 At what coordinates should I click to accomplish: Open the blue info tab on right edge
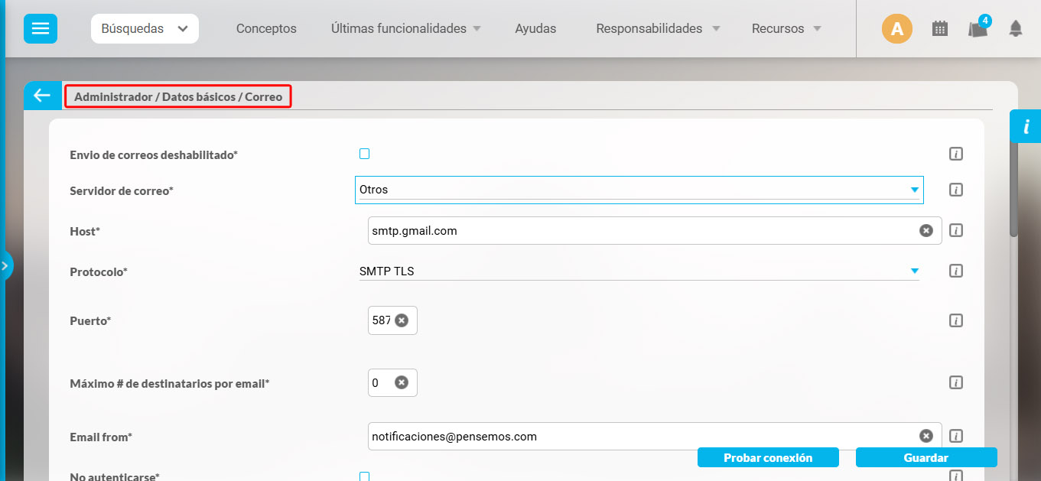[x=1028, y=126]
